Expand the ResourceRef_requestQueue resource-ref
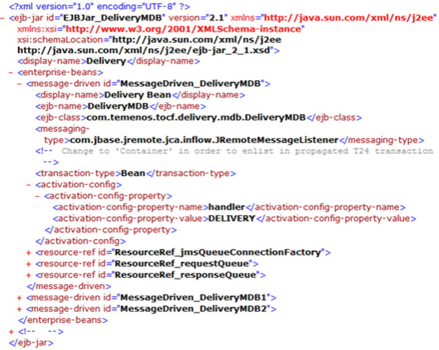The image size is (439, 350). 29,263
